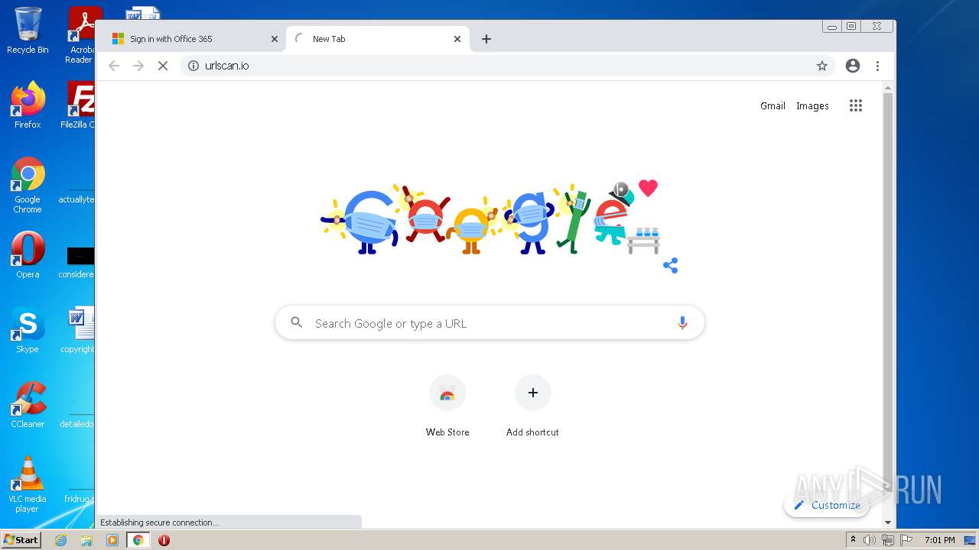Open Action Center flag in system tray
This screenshot has width=979, height=550.
(x=906, y=540)
